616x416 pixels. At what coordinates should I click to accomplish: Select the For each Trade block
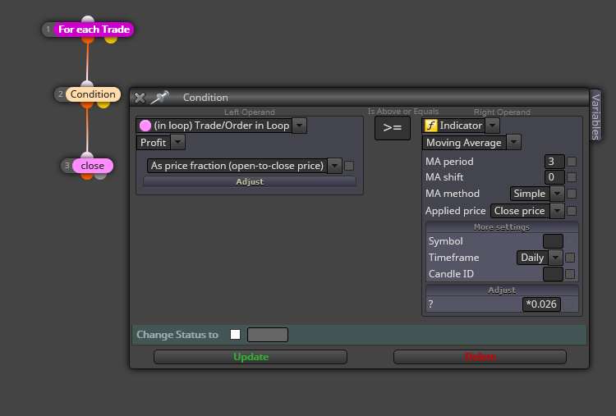click(94, 30)
